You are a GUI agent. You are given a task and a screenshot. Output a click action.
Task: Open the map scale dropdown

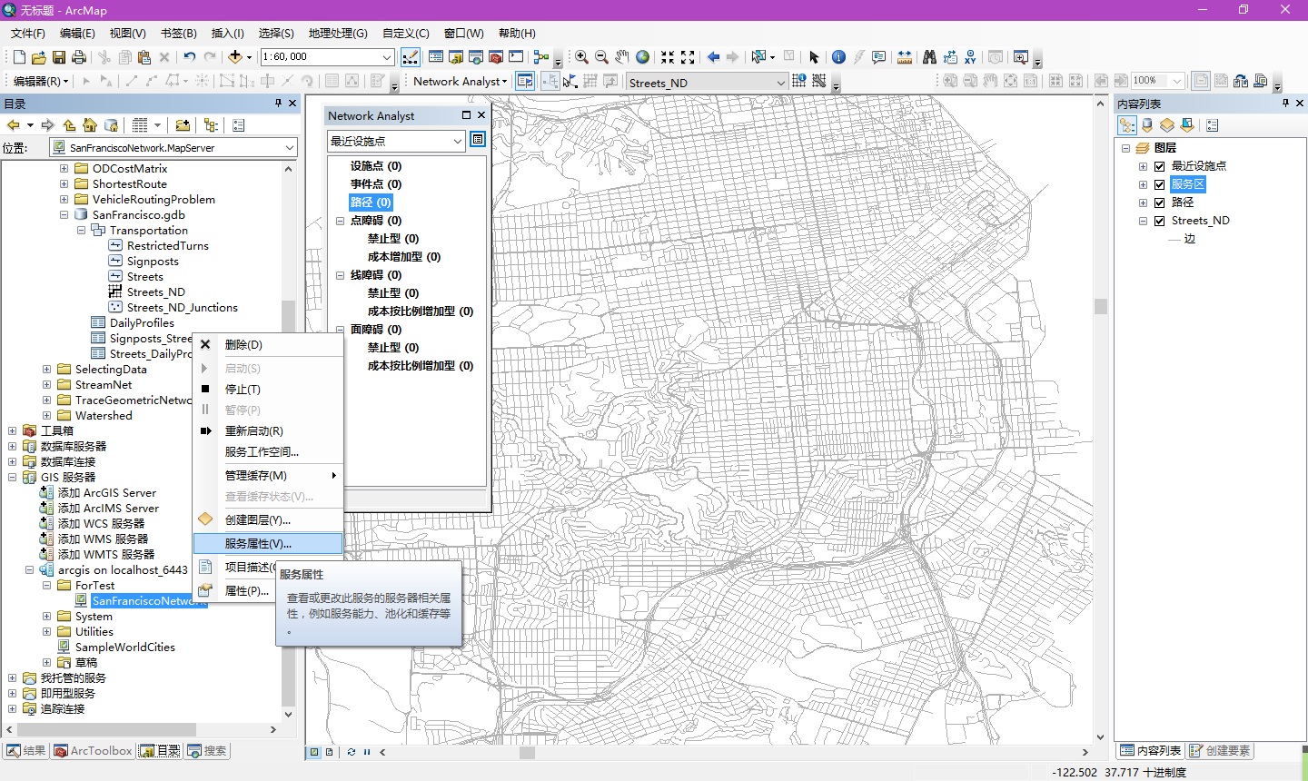[x=387, y=57]
